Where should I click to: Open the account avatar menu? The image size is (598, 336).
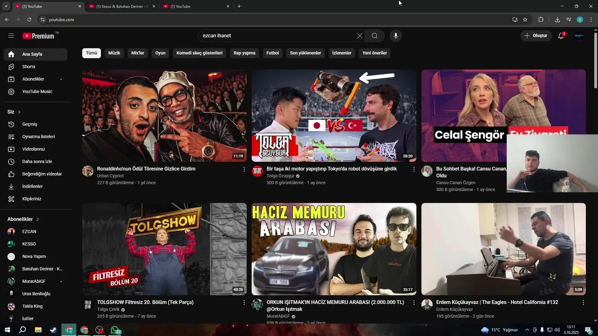(579, 35)
